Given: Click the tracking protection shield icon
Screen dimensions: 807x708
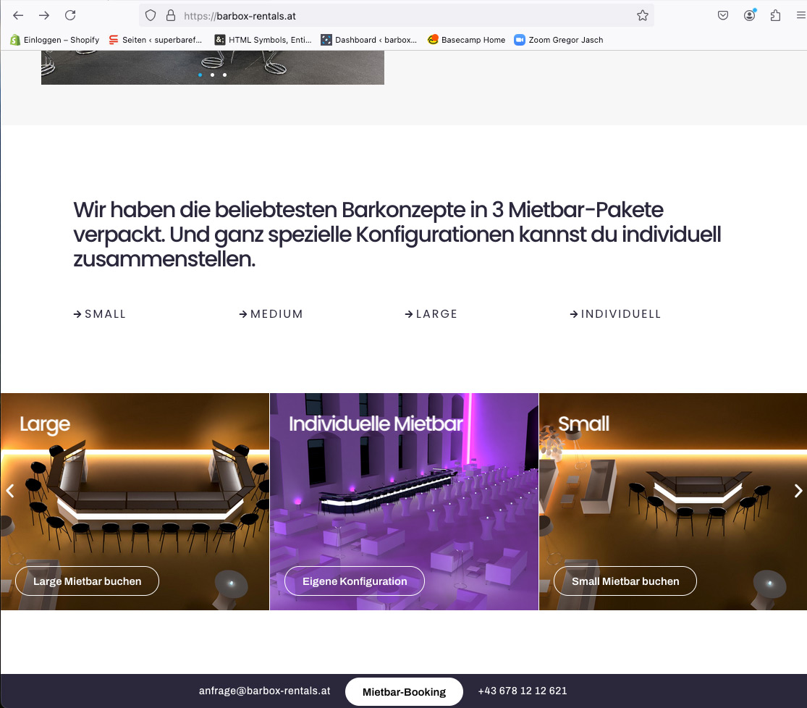Looking at the screenshot, I should [151, 15].
